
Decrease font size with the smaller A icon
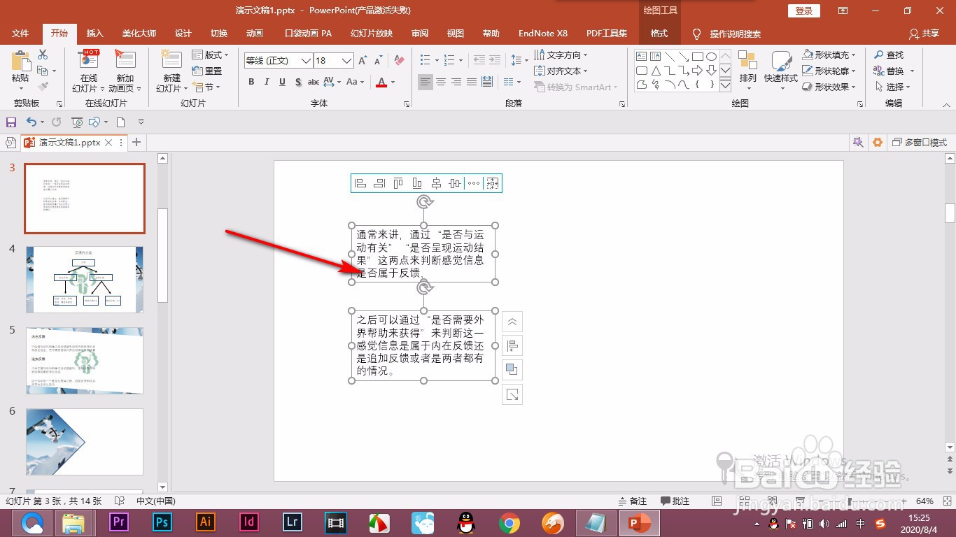click(x=379, y=61)
